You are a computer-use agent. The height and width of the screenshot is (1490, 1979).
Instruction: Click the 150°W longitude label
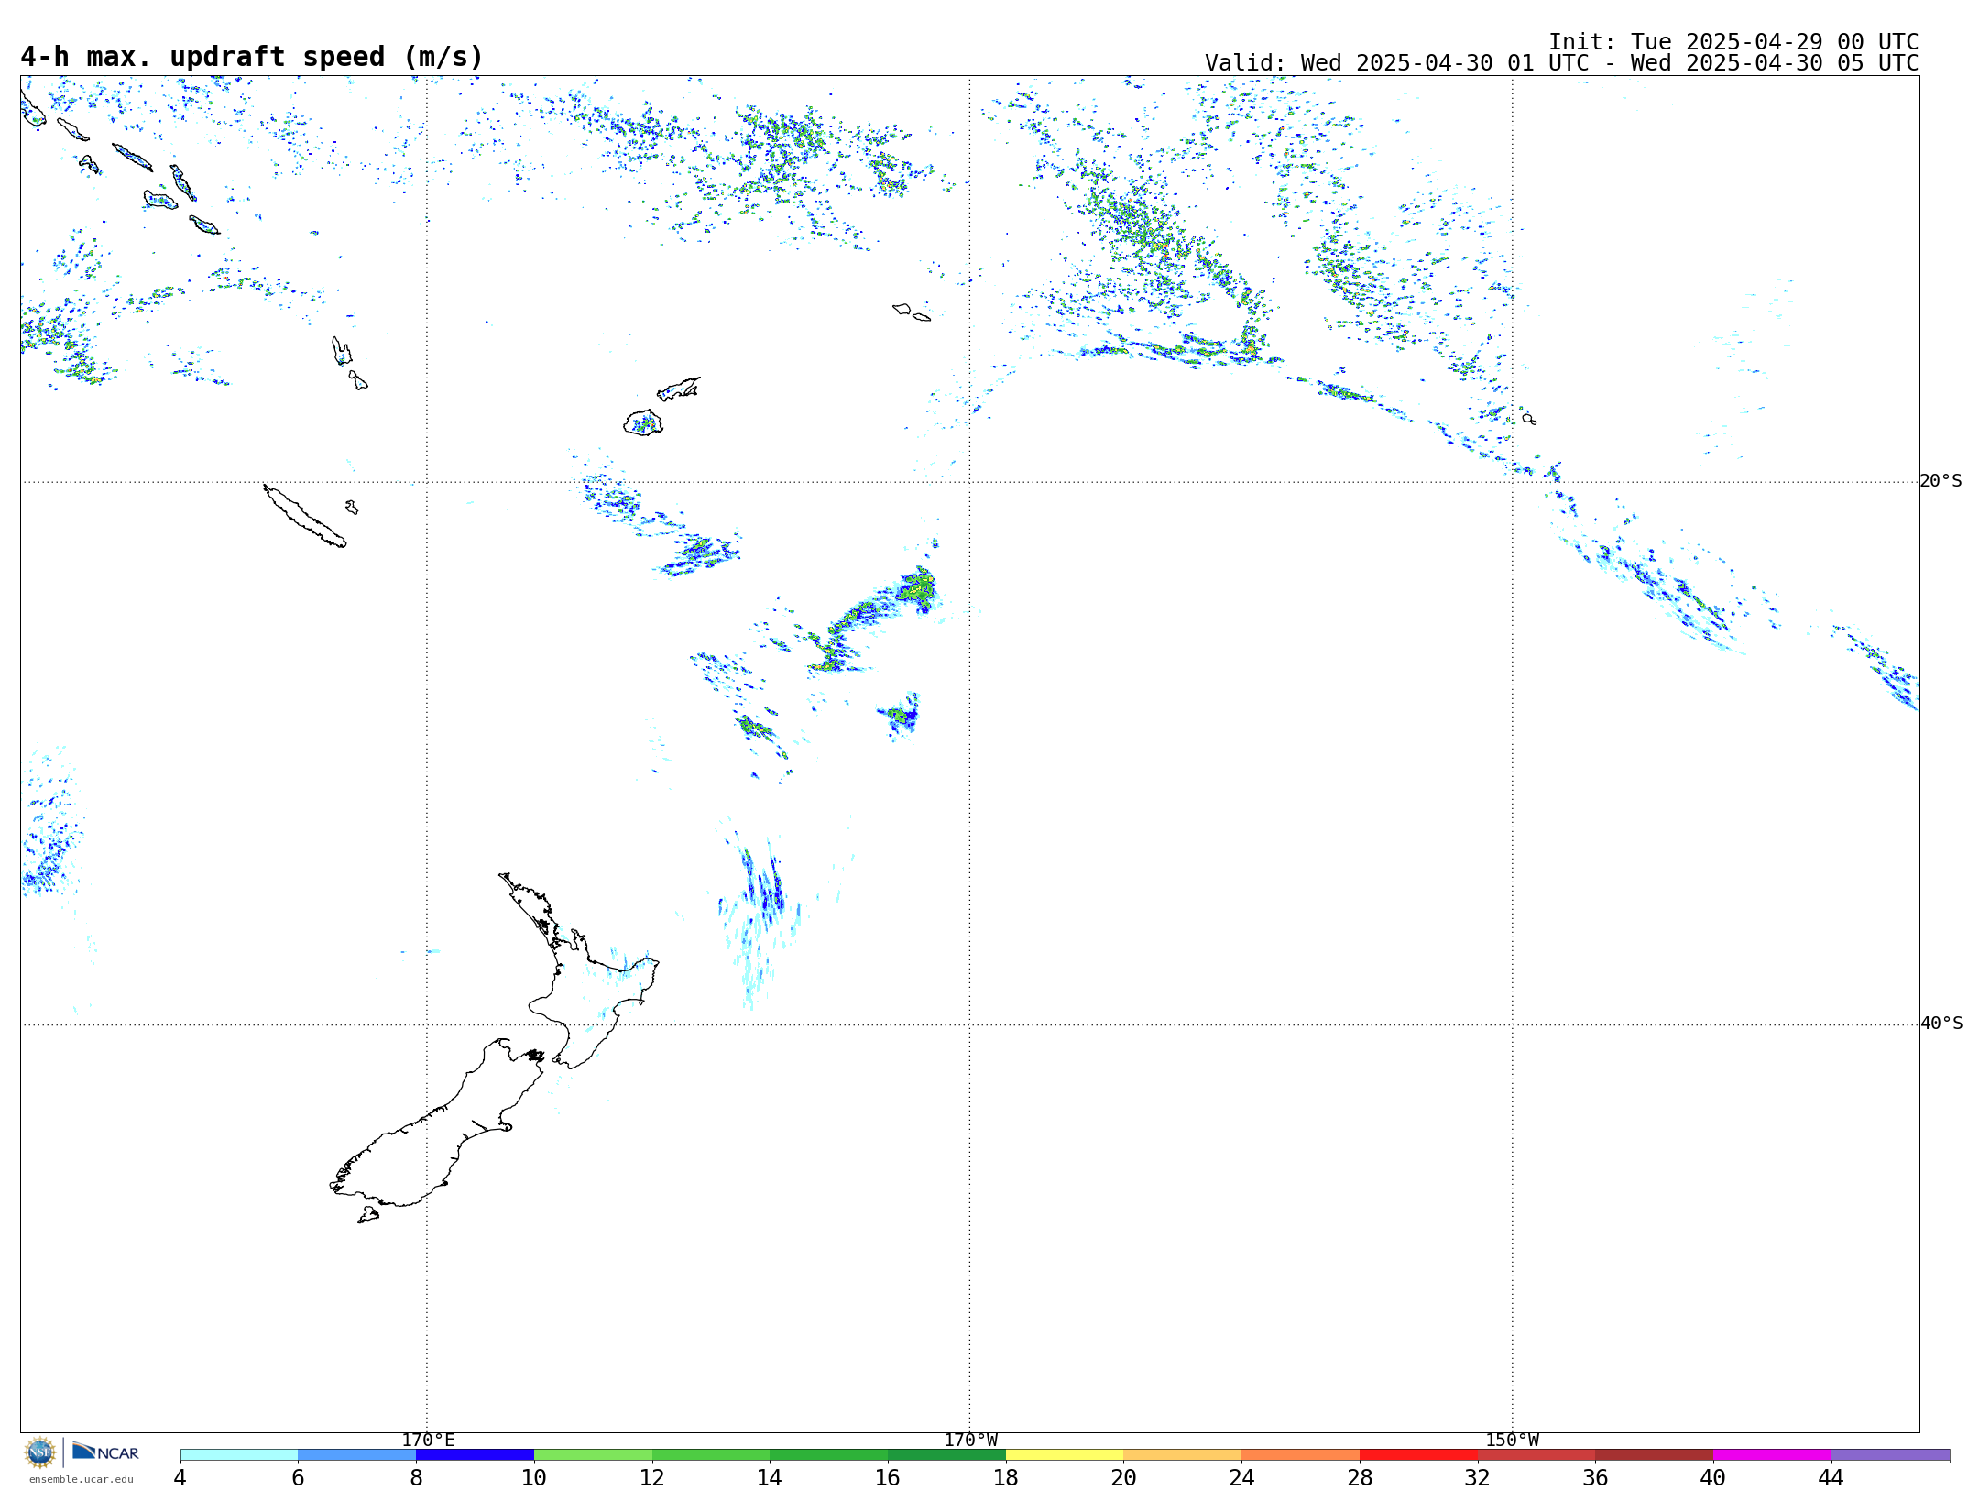click(x=1513, y=1441)
